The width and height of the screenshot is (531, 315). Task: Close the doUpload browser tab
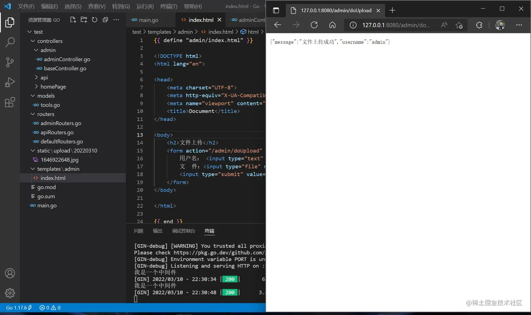pos(378,11)
